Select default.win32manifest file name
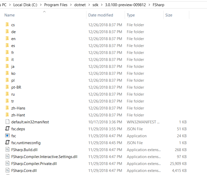 [30, 122]
